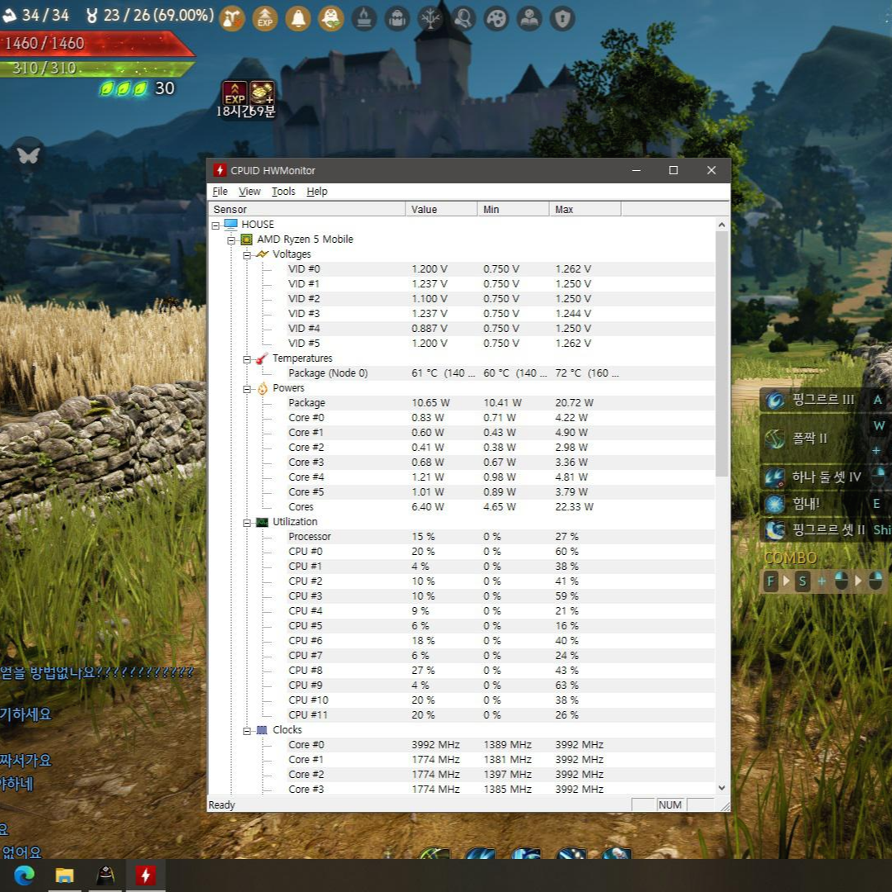The height and width of the screenshot is (892, 892).
Task: Click the ghost with leaf icon
Action: click(331, 19)
